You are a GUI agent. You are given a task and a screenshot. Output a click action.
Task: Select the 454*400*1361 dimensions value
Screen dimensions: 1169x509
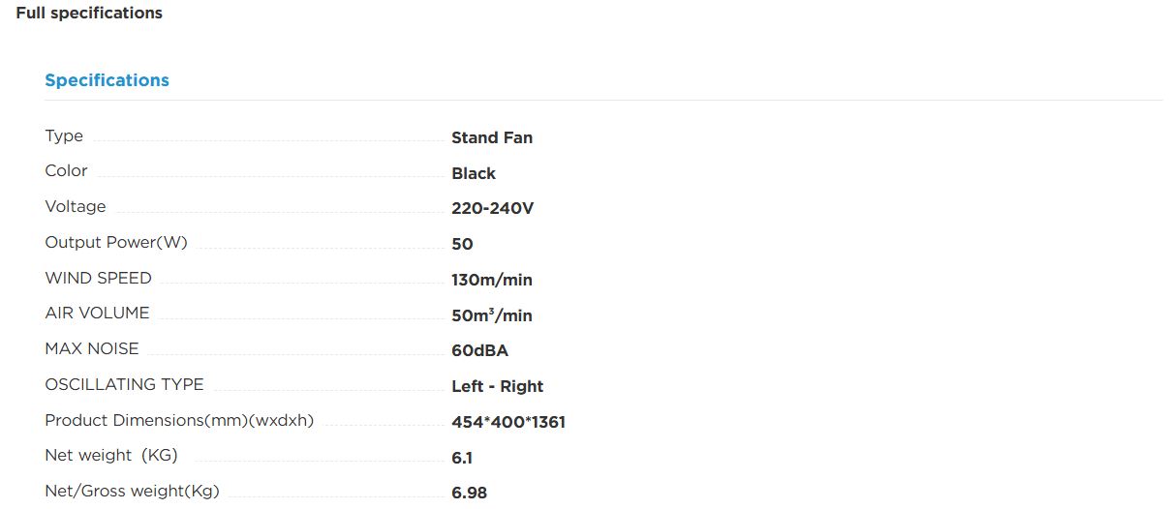pyautogui.click(x=508, y=422)
